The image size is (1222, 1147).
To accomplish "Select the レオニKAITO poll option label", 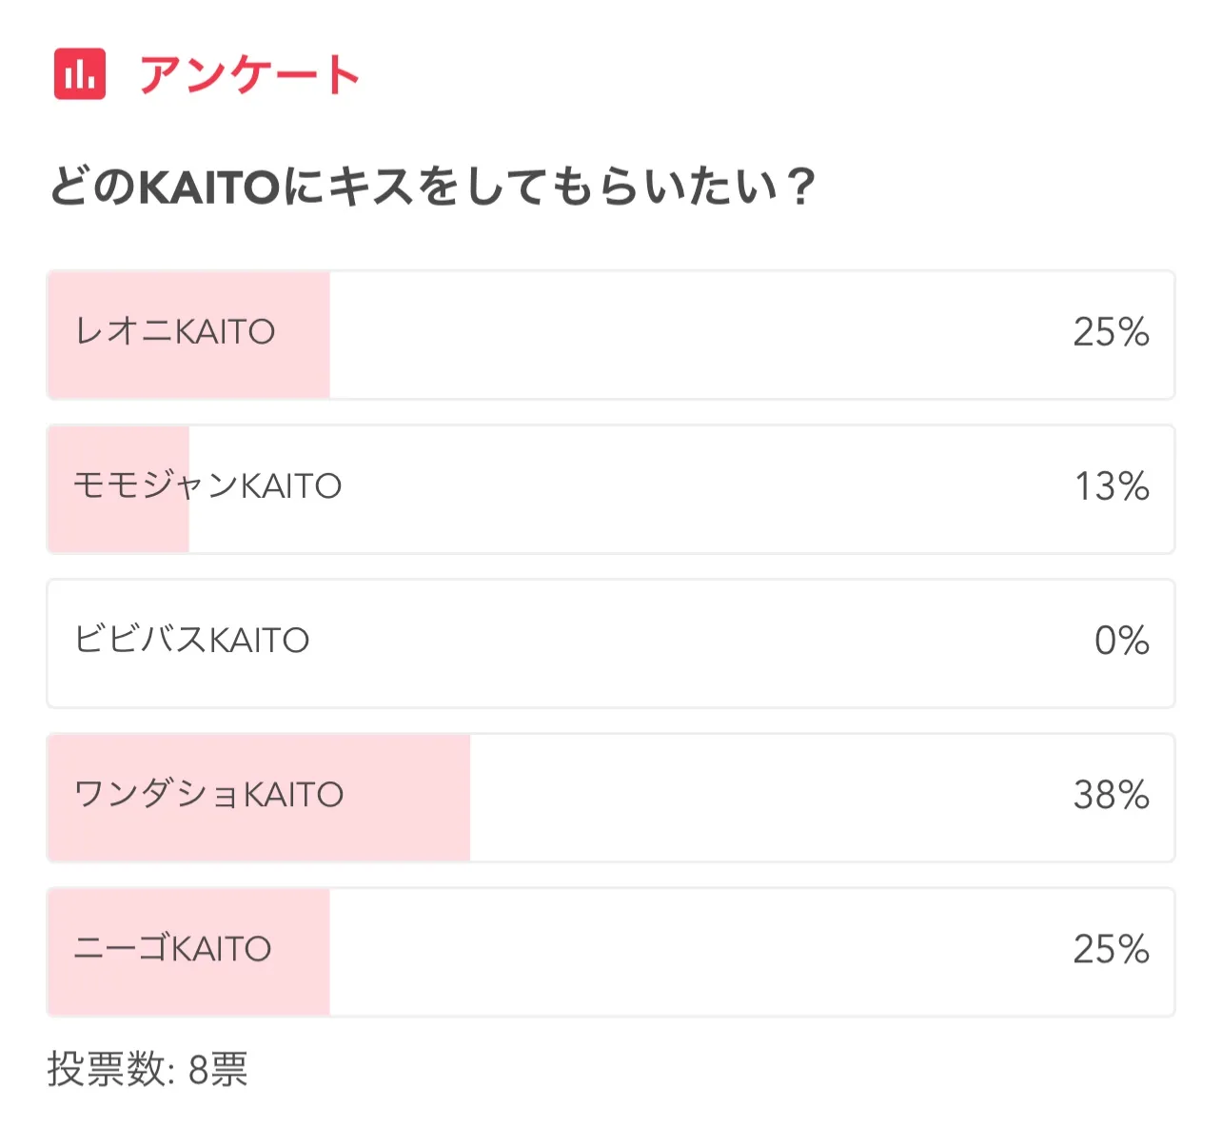I will (175, 332).
